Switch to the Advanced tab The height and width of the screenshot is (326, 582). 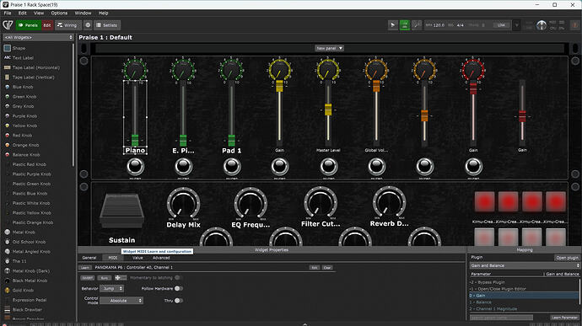point(161,258)
